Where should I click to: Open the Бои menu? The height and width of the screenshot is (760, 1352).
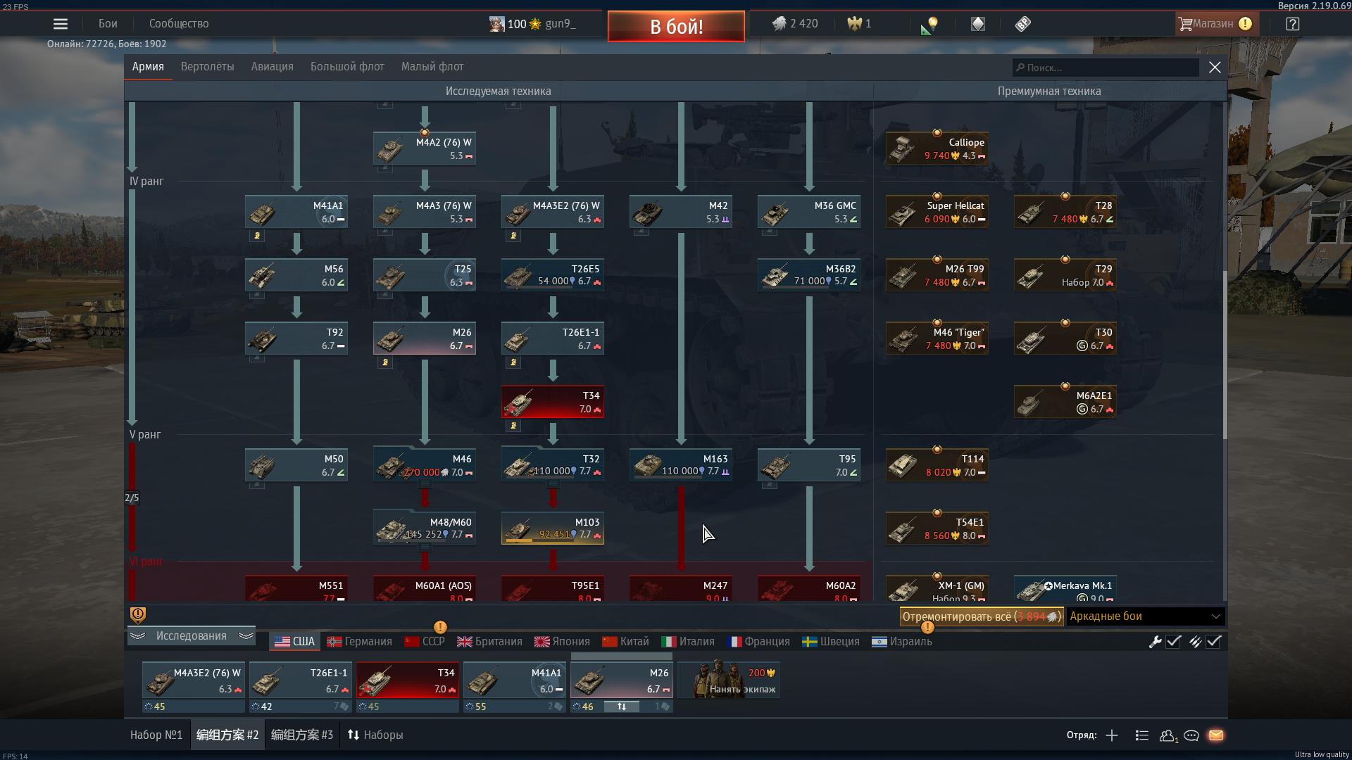click(108, 24)
